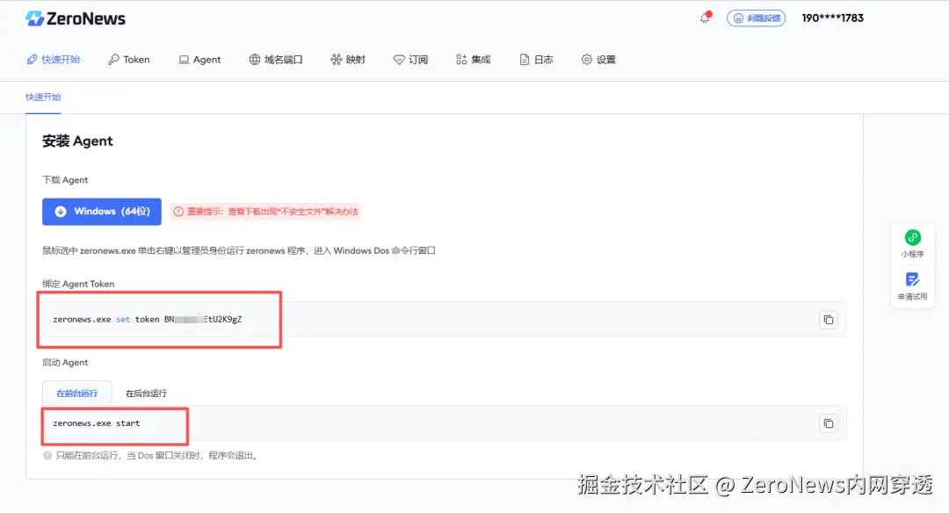Viewport: 949px width, 513px height.
Task: Copy the zeronews.exe start command
Action: [x=829, y=423]
